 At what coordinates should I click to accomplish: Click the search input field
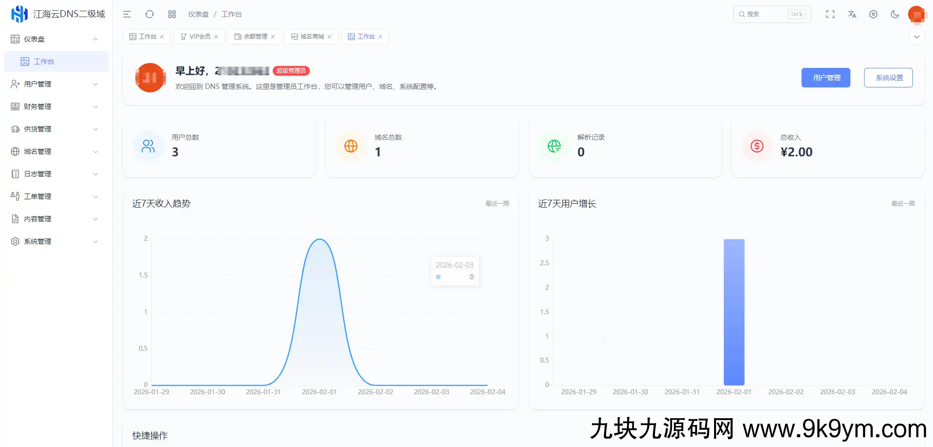pos(765,14)
